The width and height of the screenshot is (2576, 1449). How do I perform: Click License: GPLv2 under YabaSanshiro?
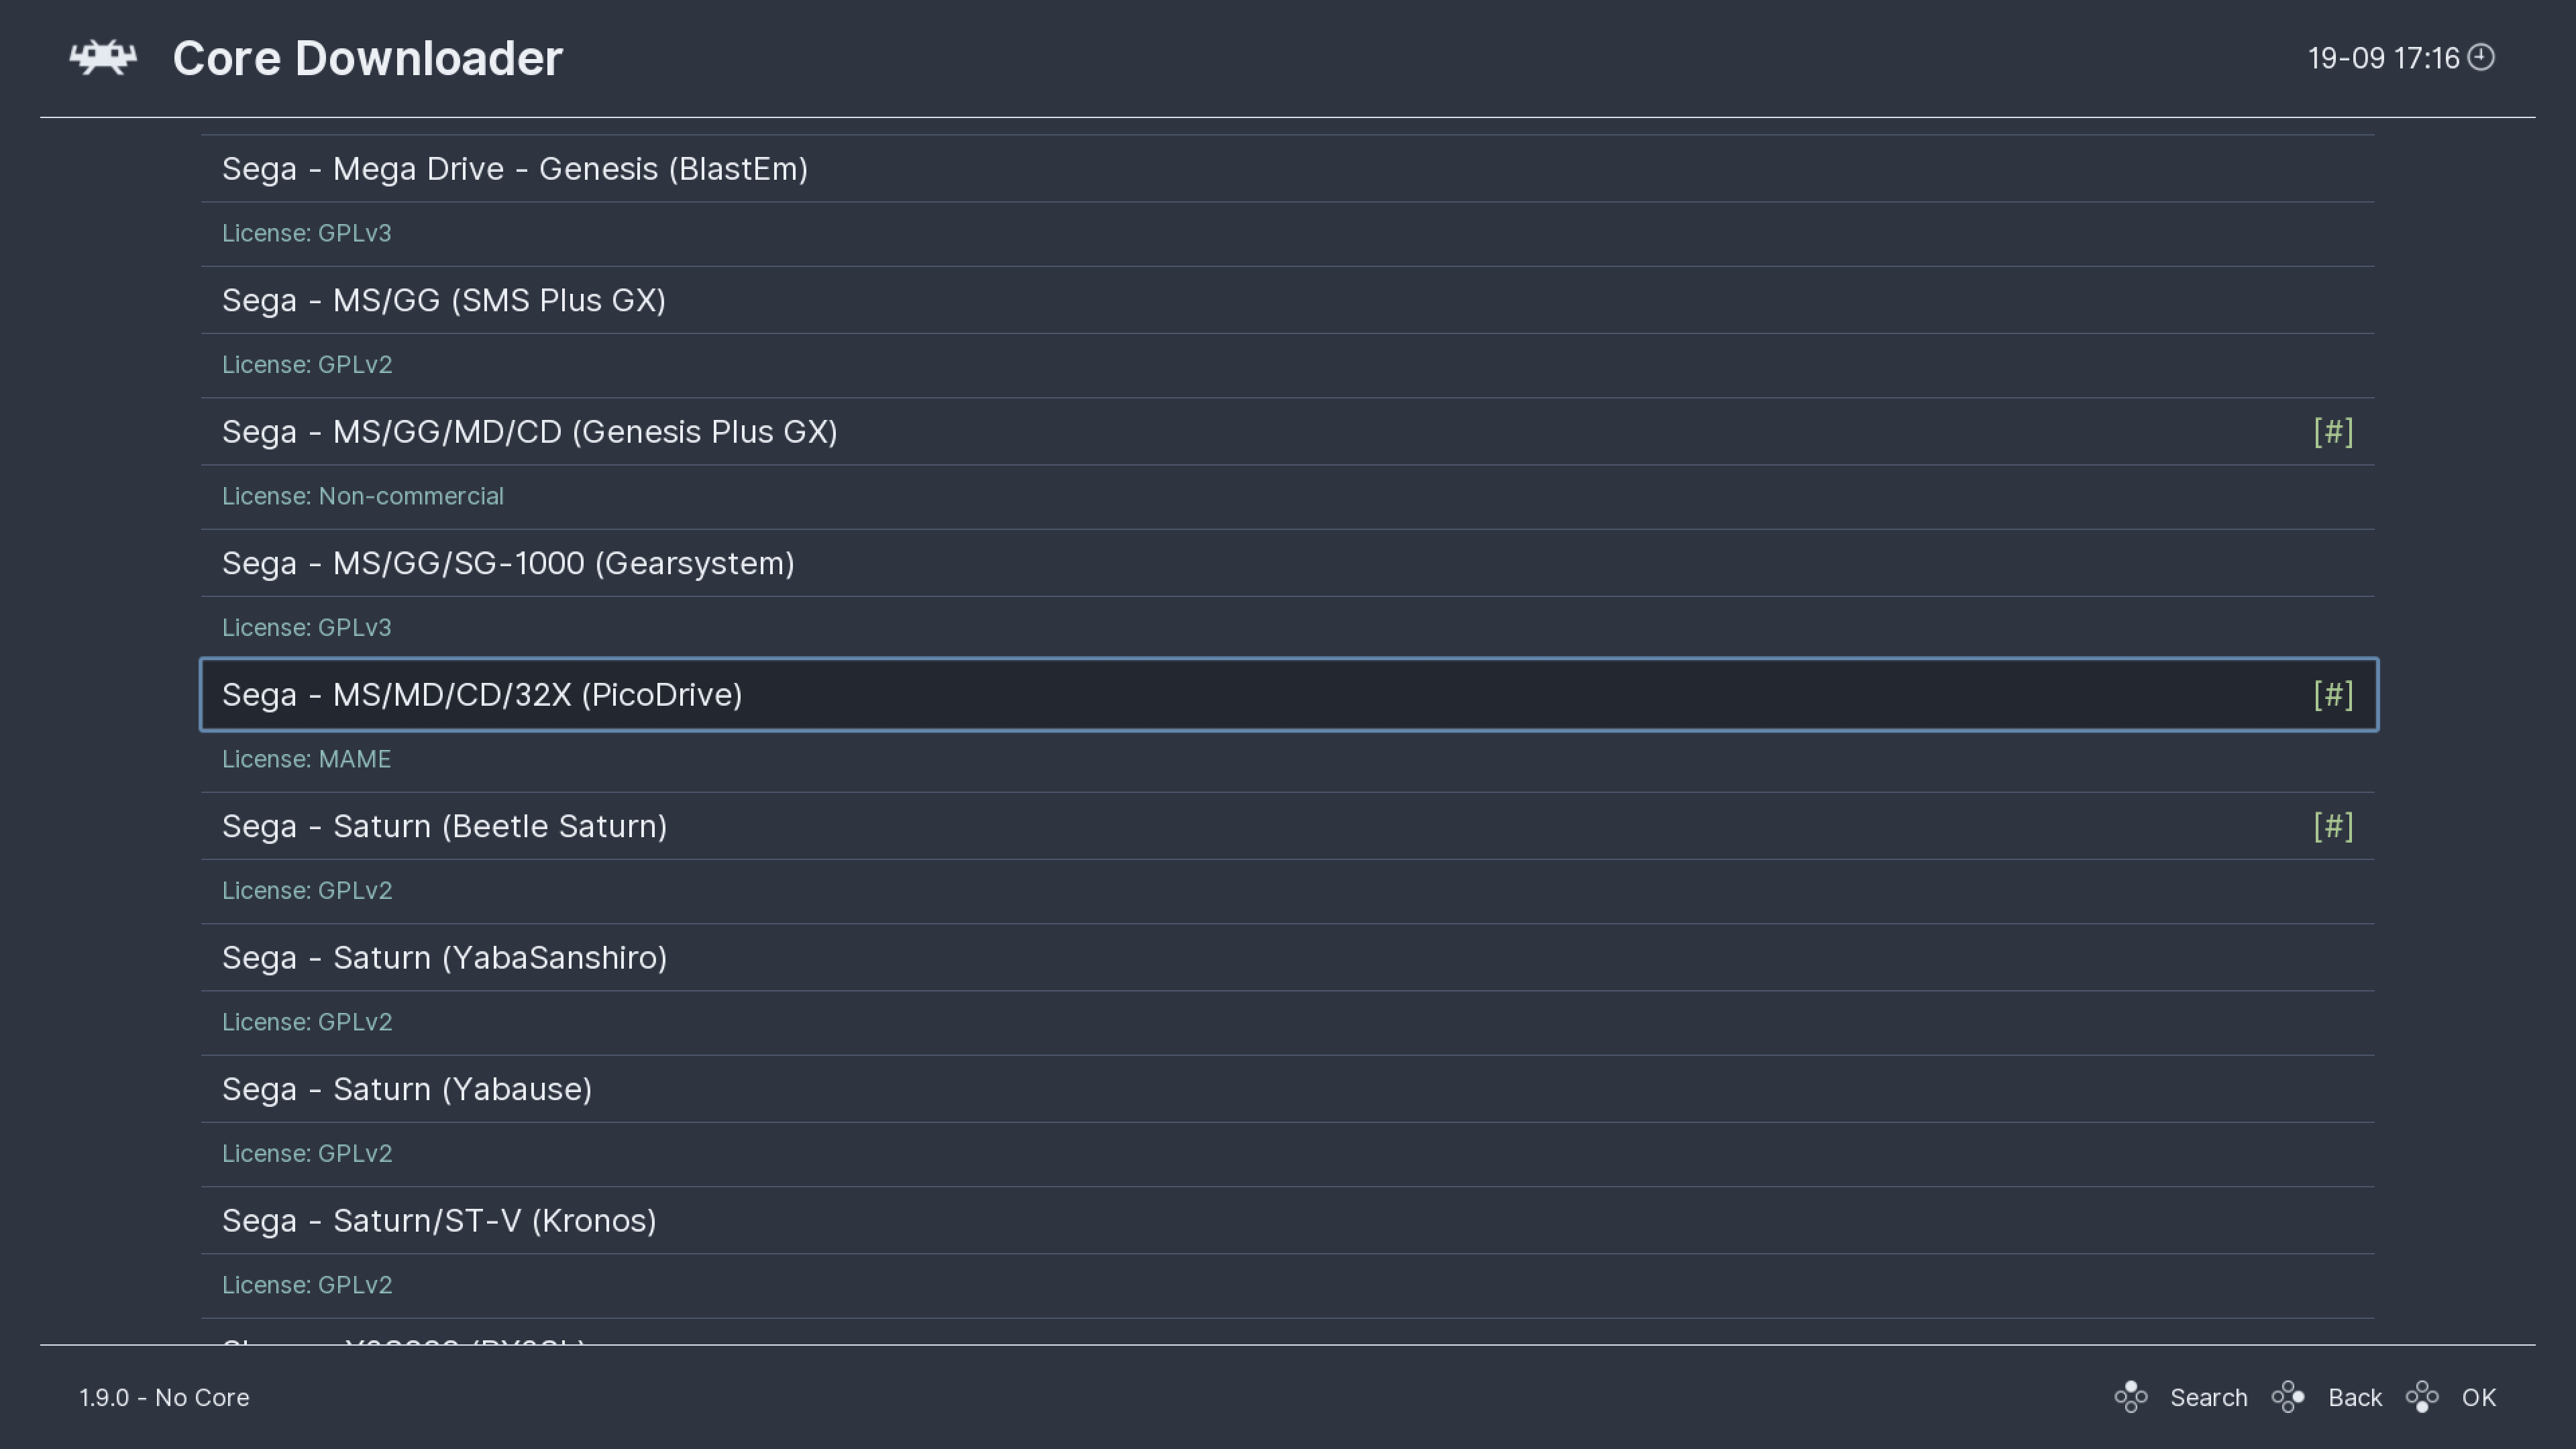[x=306, y=1022]
